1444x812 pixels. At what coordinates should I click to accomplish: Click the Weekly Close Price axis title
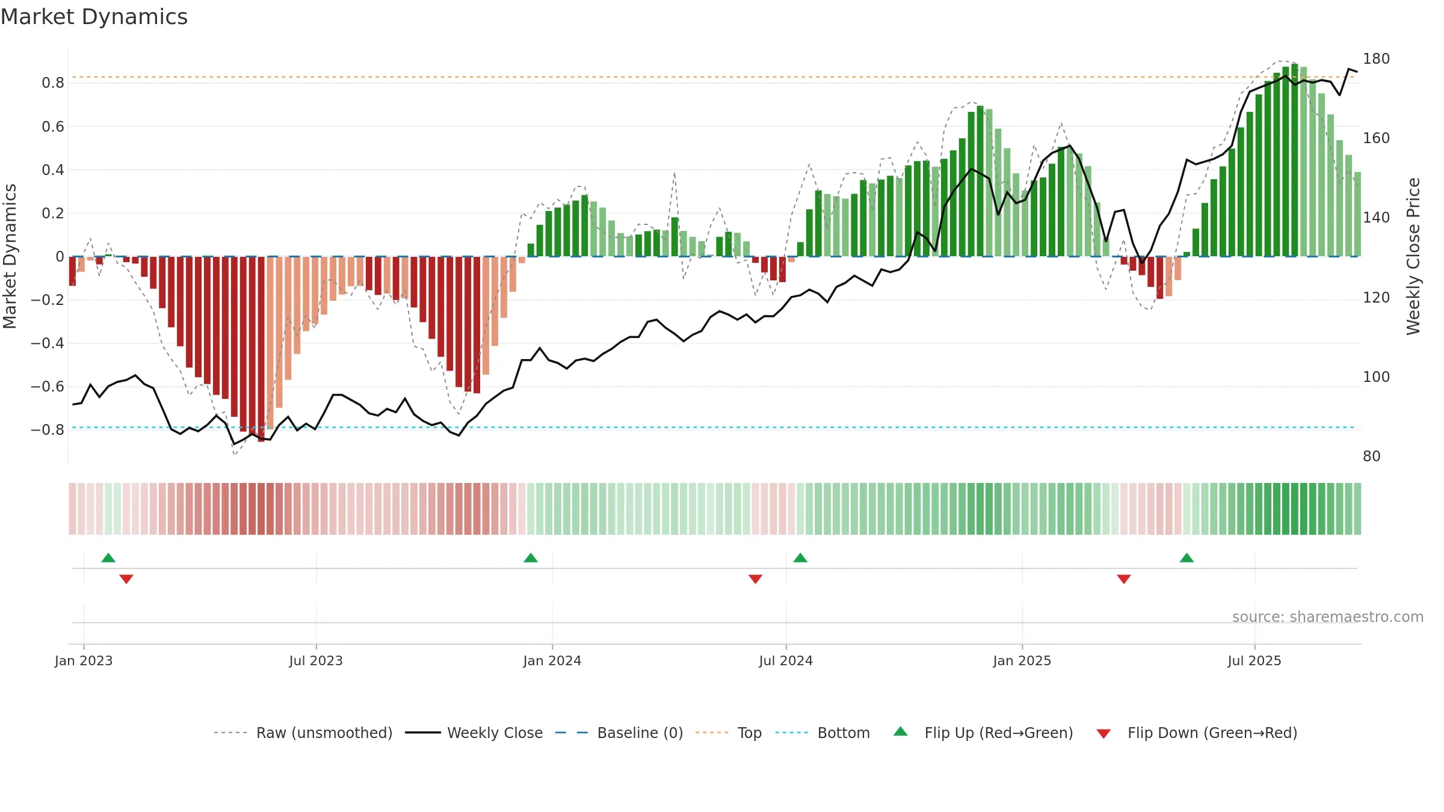(x=1413, y=256)
